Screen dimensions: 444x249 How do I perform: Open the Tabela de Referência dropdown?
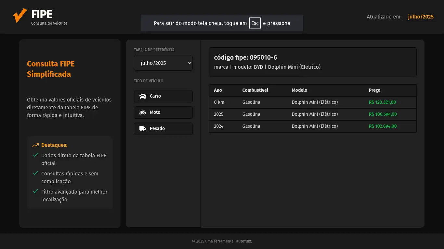[163, 63]
